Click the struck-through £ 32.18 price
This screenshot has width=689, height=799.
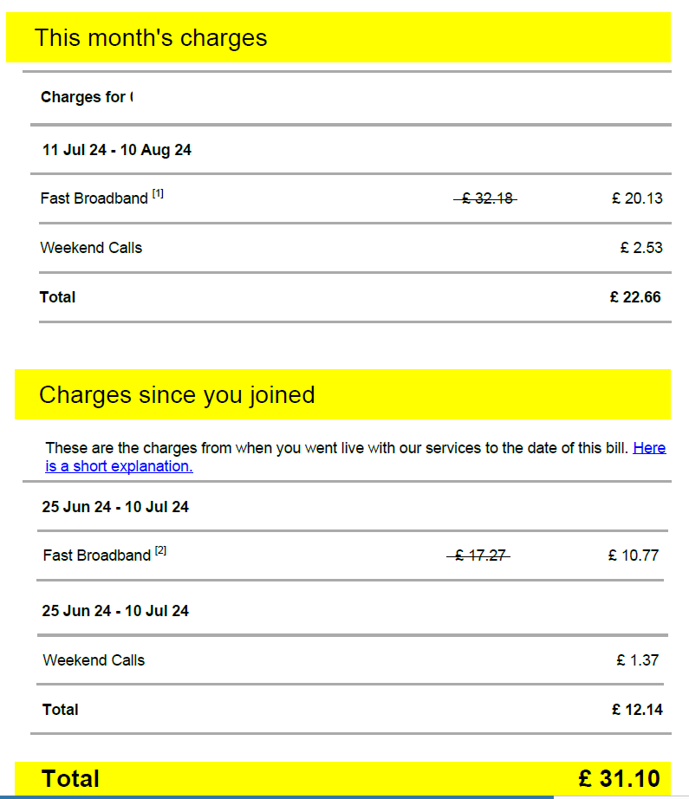[485, 198]
